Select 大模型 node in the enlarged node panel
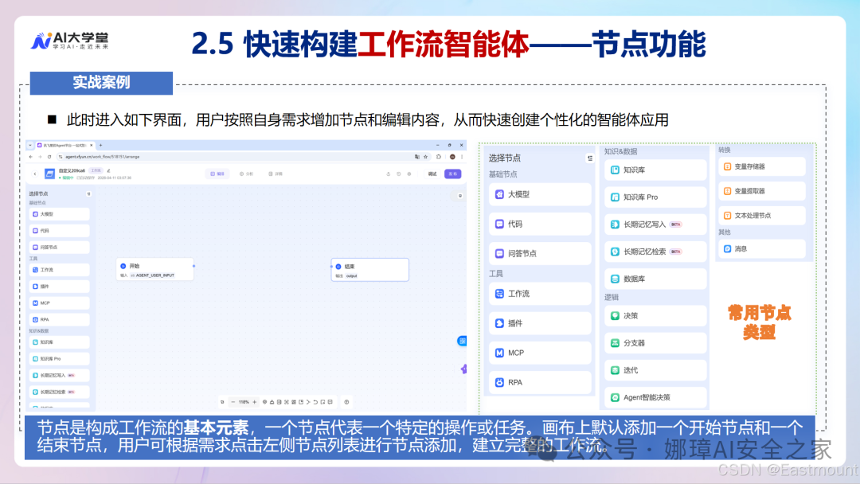The height and width of the screenshot is (484, 860). pos(540,194)
